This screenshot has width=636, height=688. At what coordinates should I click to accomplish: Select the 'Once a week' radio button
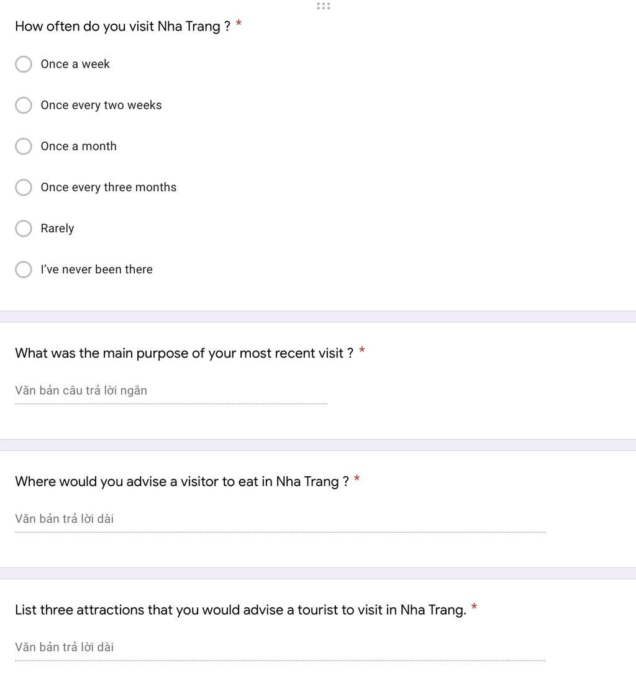pos(23,64)
